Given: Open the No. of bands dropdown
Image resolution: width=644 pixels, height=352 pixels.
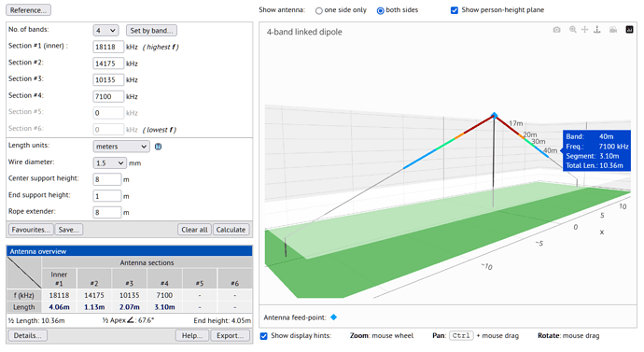Looking at the screenshot, I should pos(105,31).
